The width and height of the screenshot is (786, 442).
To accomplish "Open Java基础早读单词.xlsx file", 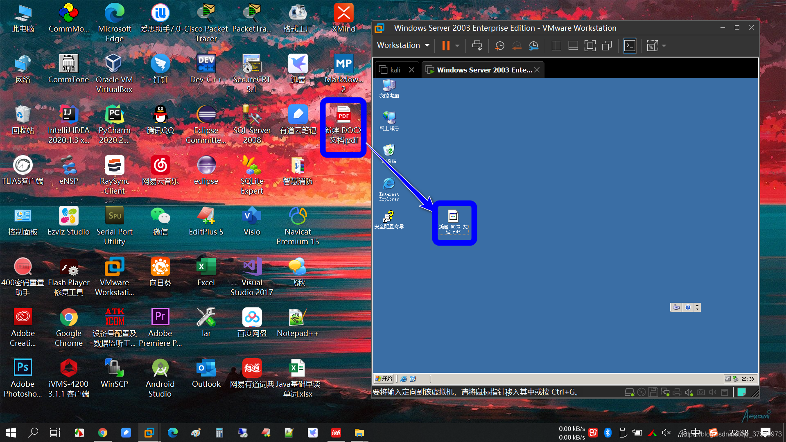I will (x=298, y=378).
